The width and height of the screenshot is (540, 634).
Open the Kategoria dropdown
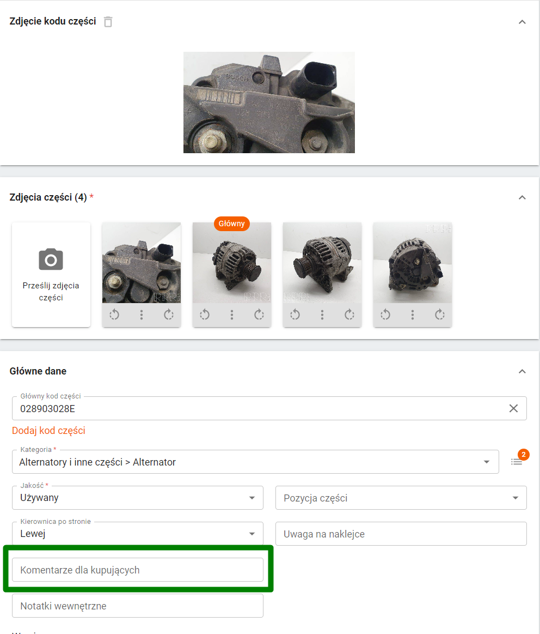[x=486, y=462]
